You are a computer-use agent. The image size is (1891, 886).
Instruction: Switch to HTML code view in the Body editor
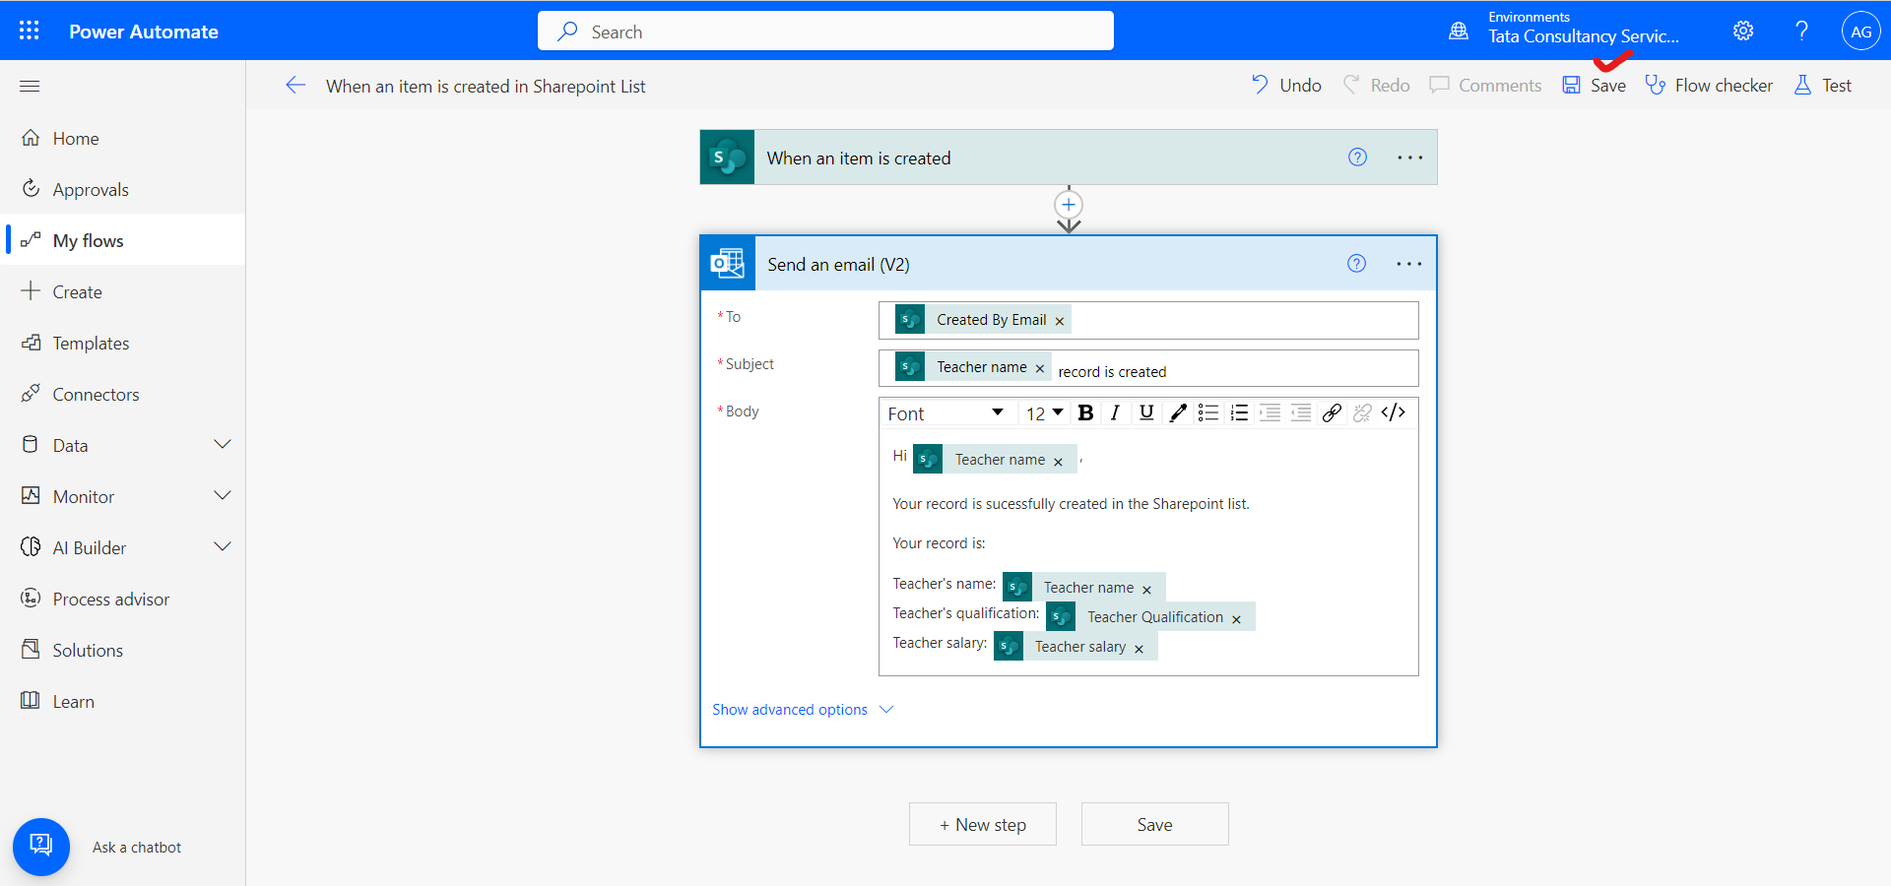tap(1393, 412)
